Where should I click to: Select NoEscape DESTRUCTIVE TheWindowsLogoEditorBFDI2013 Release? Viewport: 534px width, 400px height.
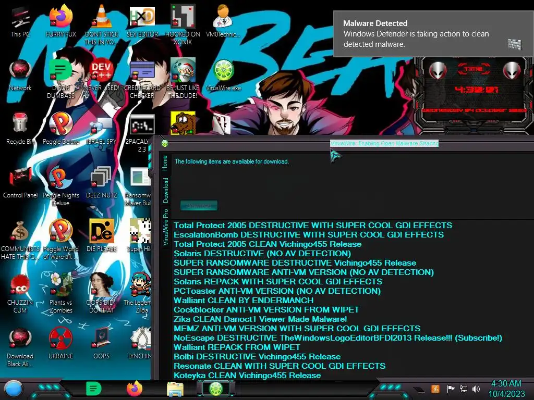(338, 338)
